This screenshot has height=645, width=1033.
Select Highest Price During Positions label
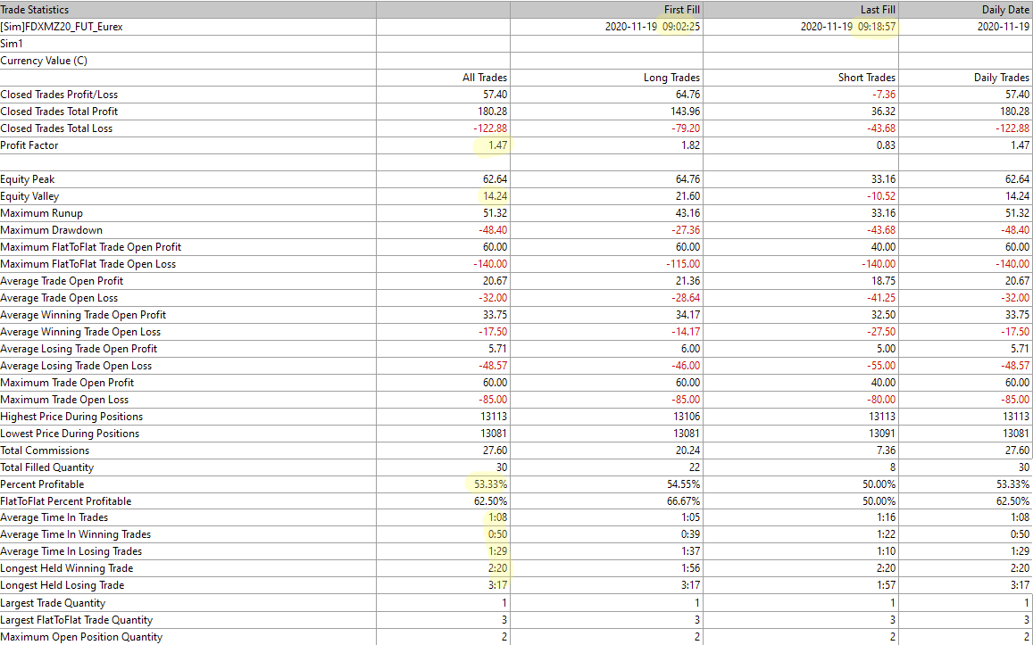tap(71, 417)
